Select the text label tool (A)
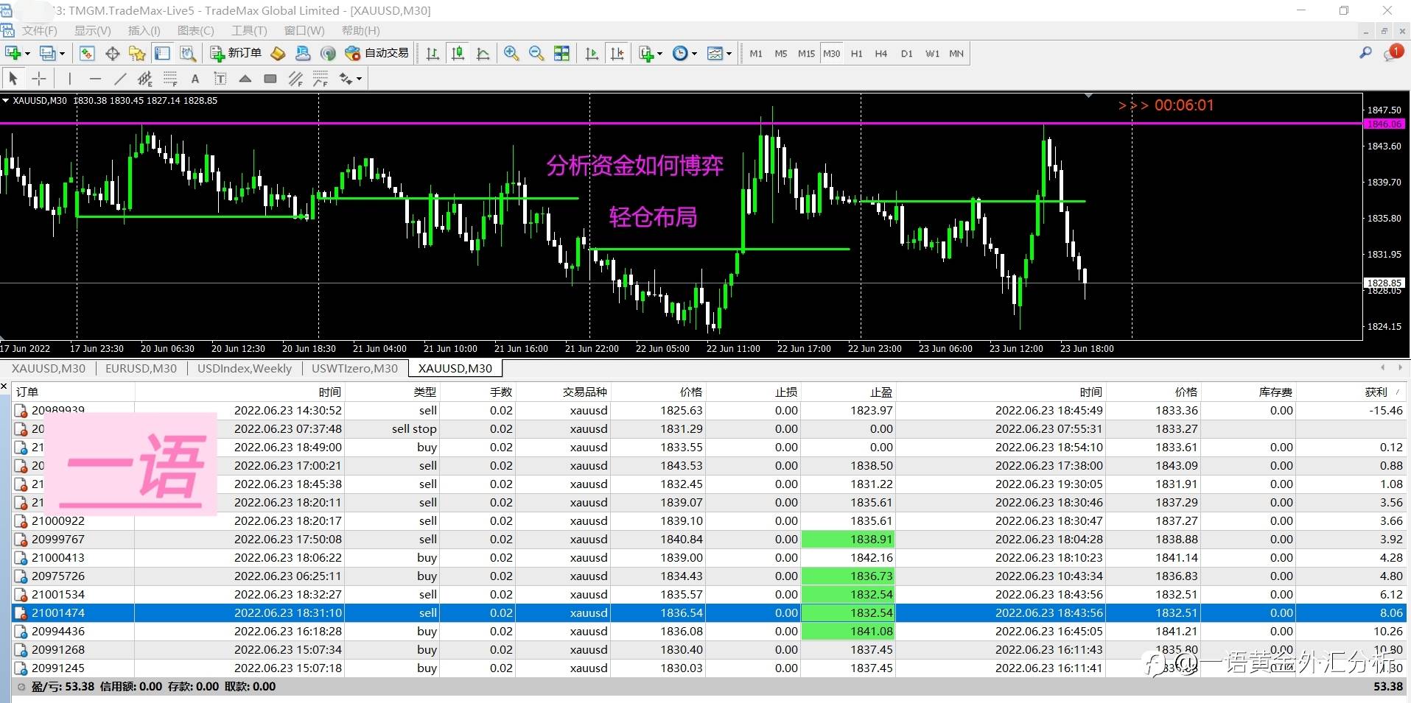Screen dimensions: 1411x703 [x=195, y=79]
